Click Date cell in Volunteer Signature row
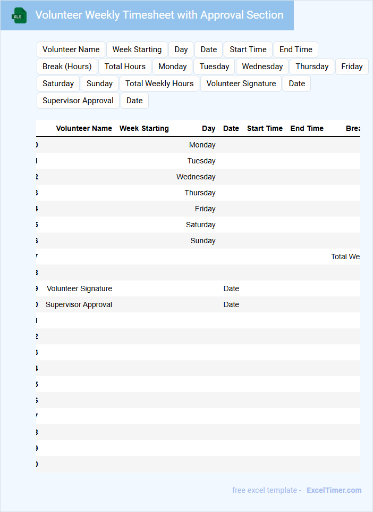Image resolution: width=373 pixels, height=512 pixels. pyautogui.click(x=231, y=288)
